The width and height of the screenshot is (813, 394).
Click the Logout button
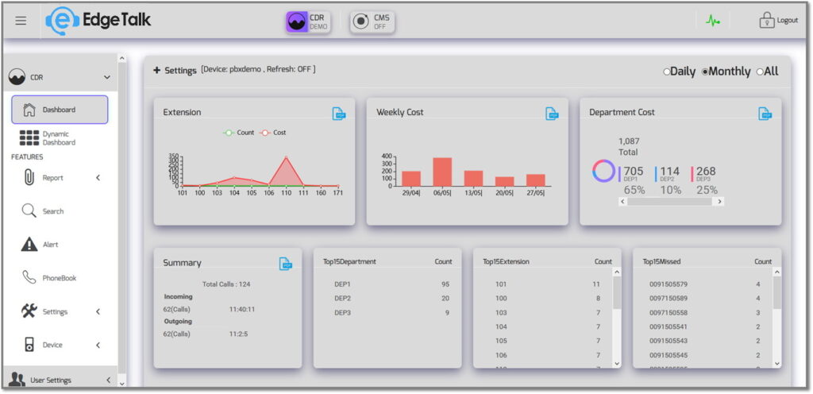778,21
